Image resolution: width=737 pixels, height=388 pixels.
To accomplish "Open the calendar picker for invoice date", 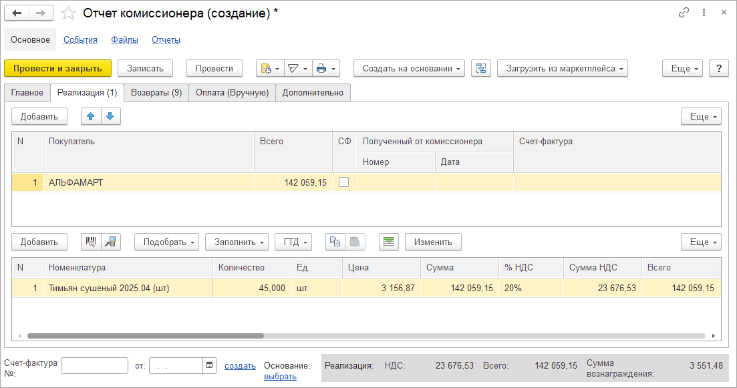I will point(210,365).
